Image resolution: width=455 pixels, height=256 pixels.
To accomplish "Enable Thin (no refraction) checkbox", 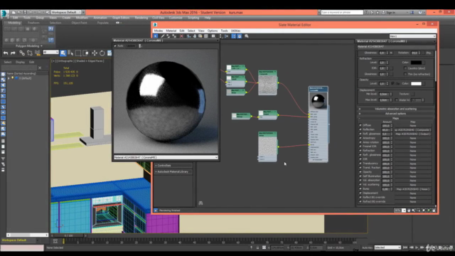I will click(x=405, y=74).
